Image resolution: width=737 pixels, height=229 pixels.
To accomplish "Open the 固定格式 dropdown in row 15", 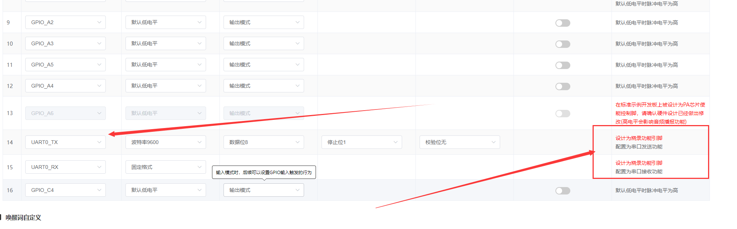I will pyautogui.click(x=166, y=167).
